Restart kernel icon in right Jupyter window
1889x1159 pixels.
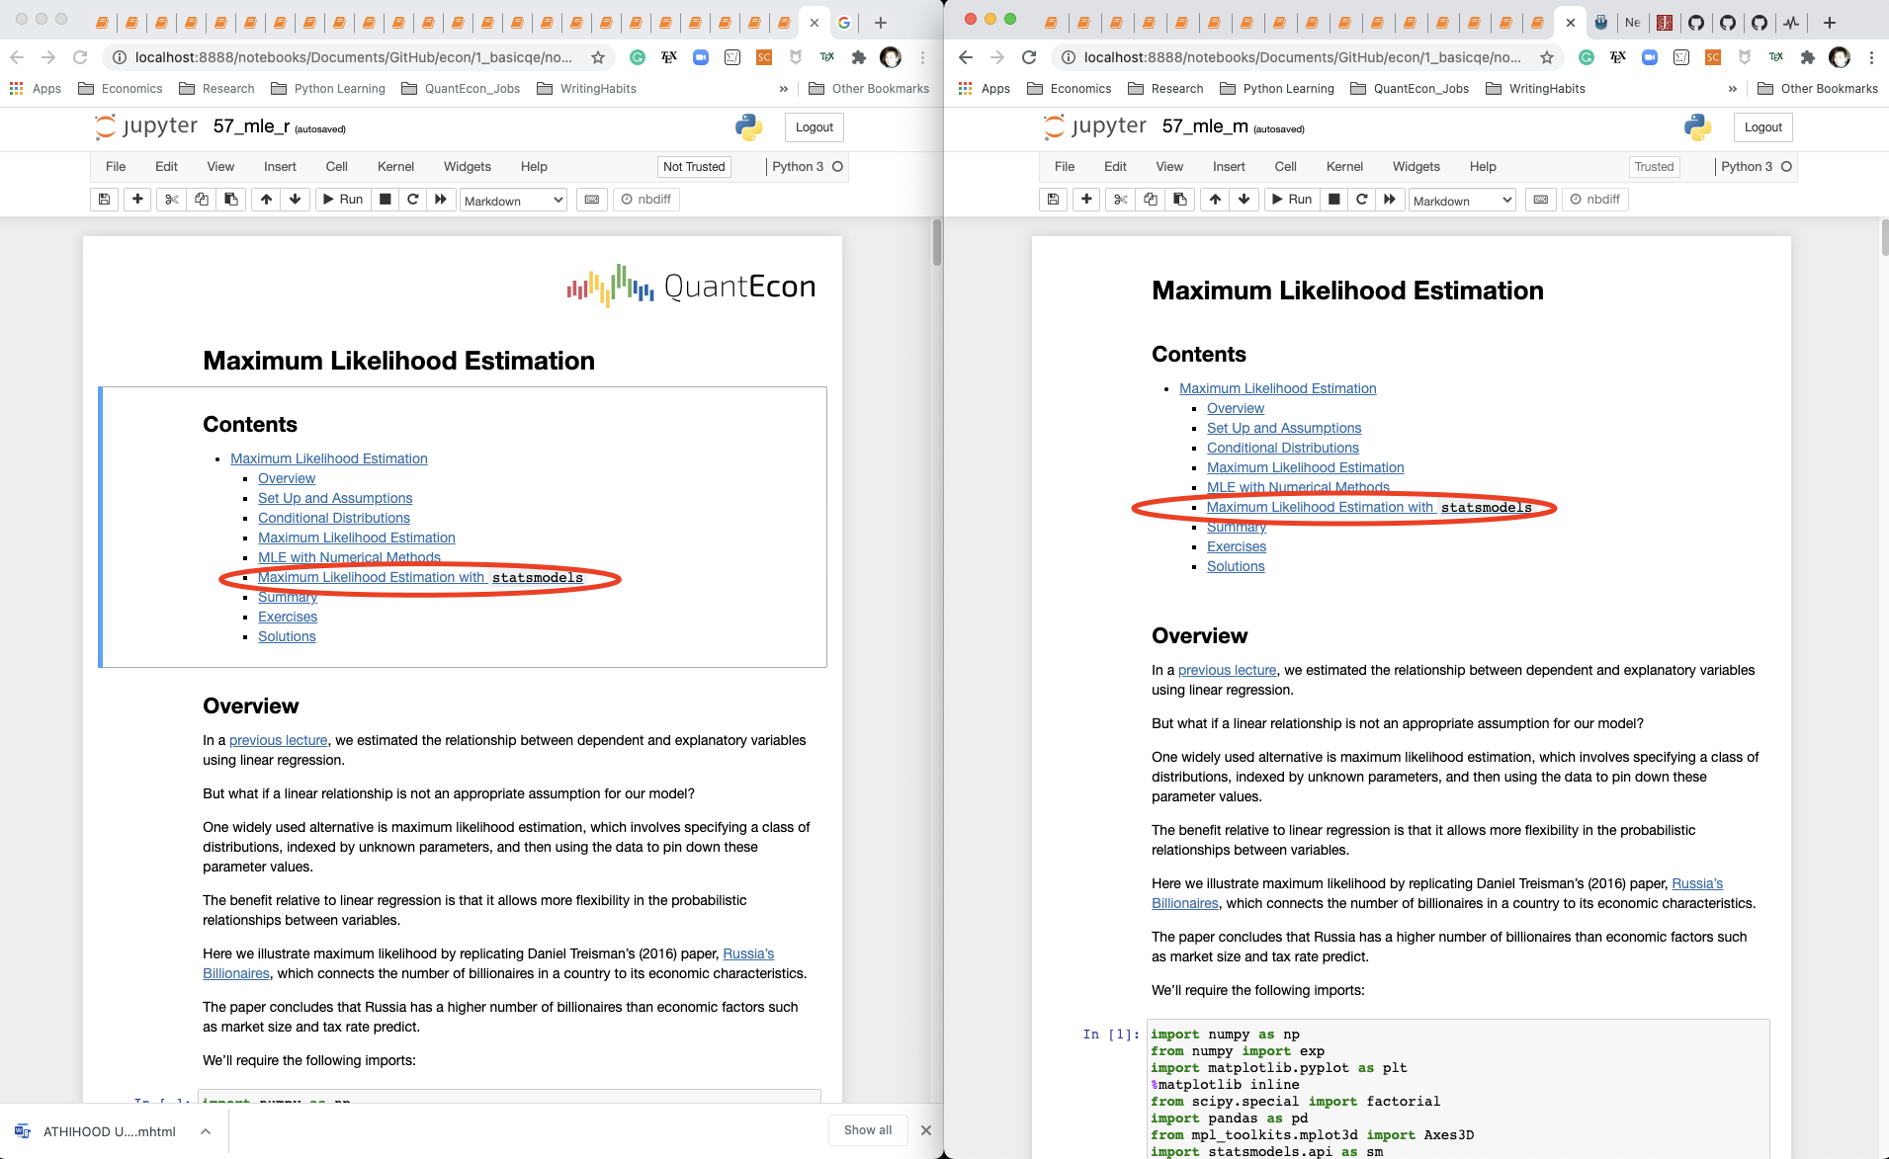click(x=1362, y=200)
